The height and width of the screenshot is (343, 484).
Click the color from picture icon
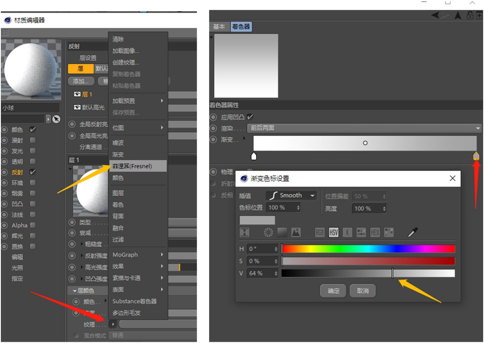point(296,233)
